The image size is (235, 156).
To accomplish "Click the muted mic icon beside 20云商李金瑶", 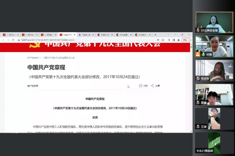I will [x=198, y=30].
